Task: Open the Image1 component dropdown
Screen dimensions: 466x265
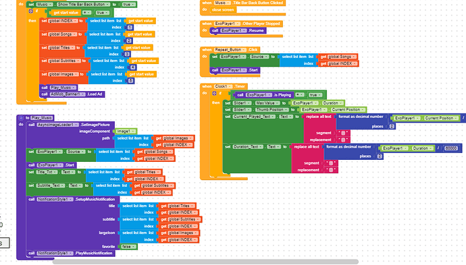Action: click(x=125, y=131)
